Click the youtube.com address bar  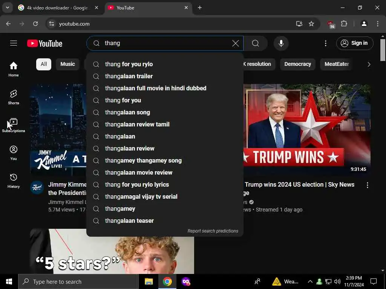172,24
